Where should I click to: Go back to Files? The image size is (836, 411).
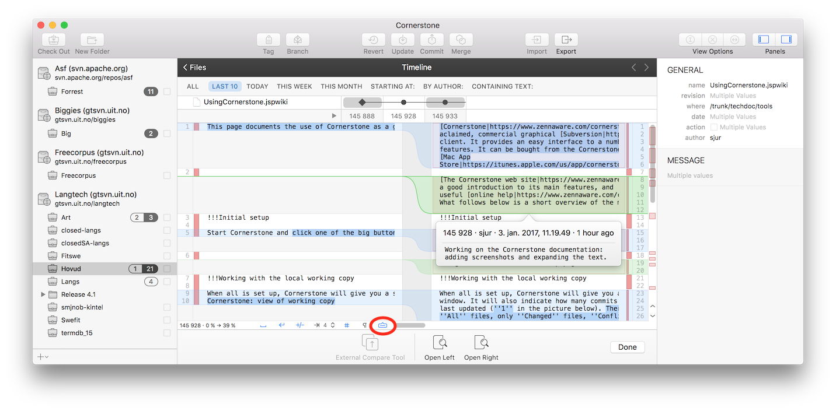pyautogui.click(x=194, y=68)
